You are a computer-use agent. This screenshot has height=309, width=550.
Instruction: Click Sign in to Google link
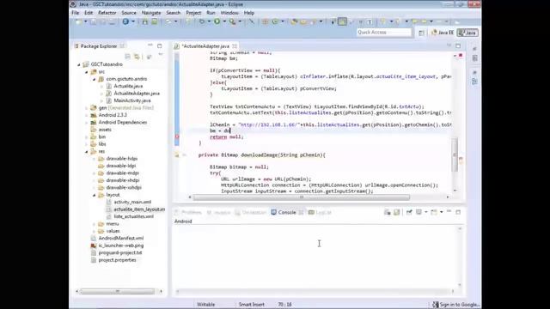459,305
